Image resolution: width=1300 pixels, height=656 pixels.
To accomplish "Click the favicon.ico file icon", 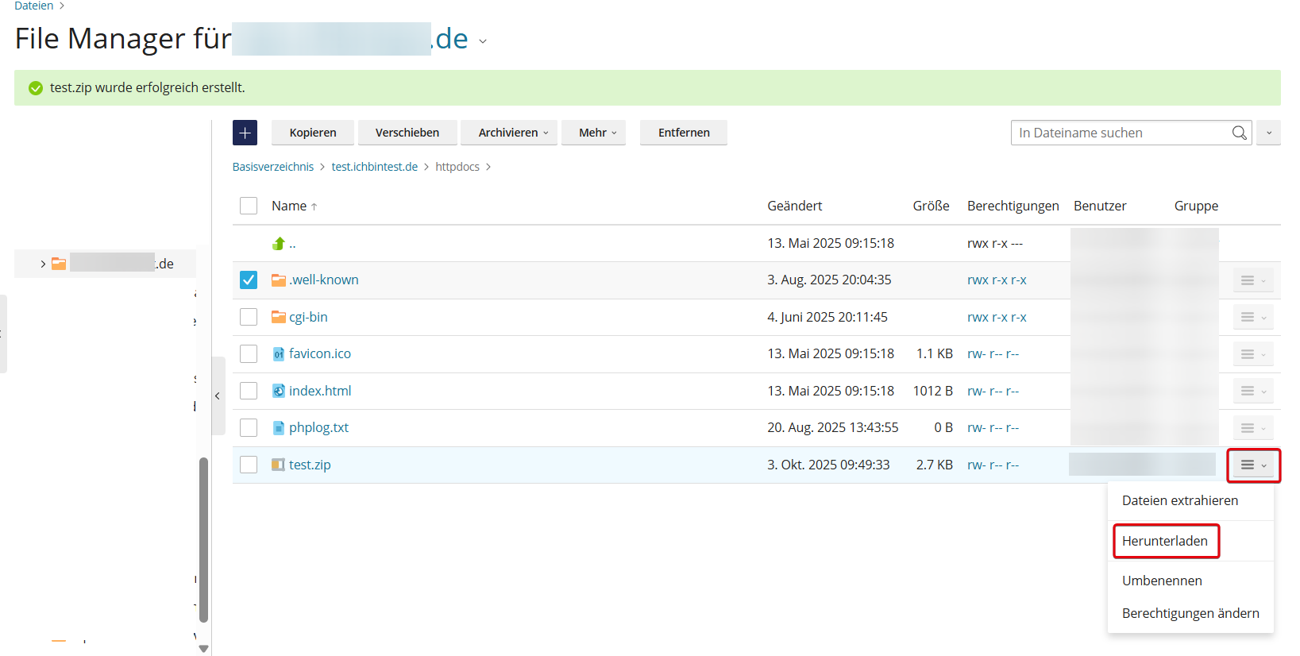I will point(279,354).
